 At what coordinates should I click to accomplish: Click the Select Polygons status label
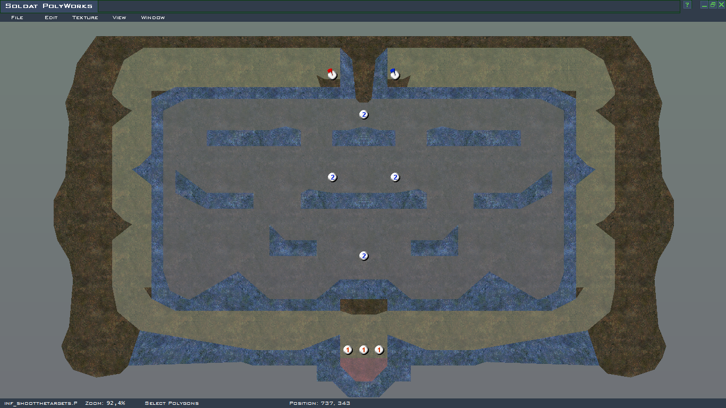click(172, 403)
